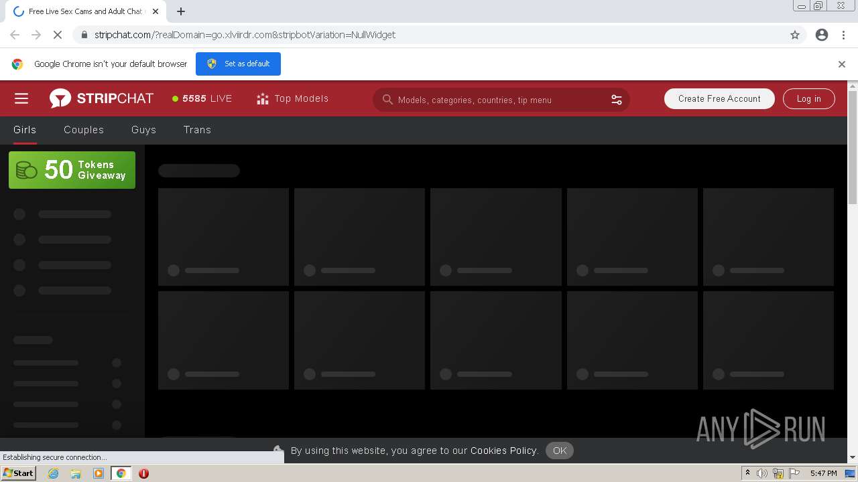This screenshot has height=482, width=858.
Task: Click scrollbar down arrow
Action: [x=853, y=457]
